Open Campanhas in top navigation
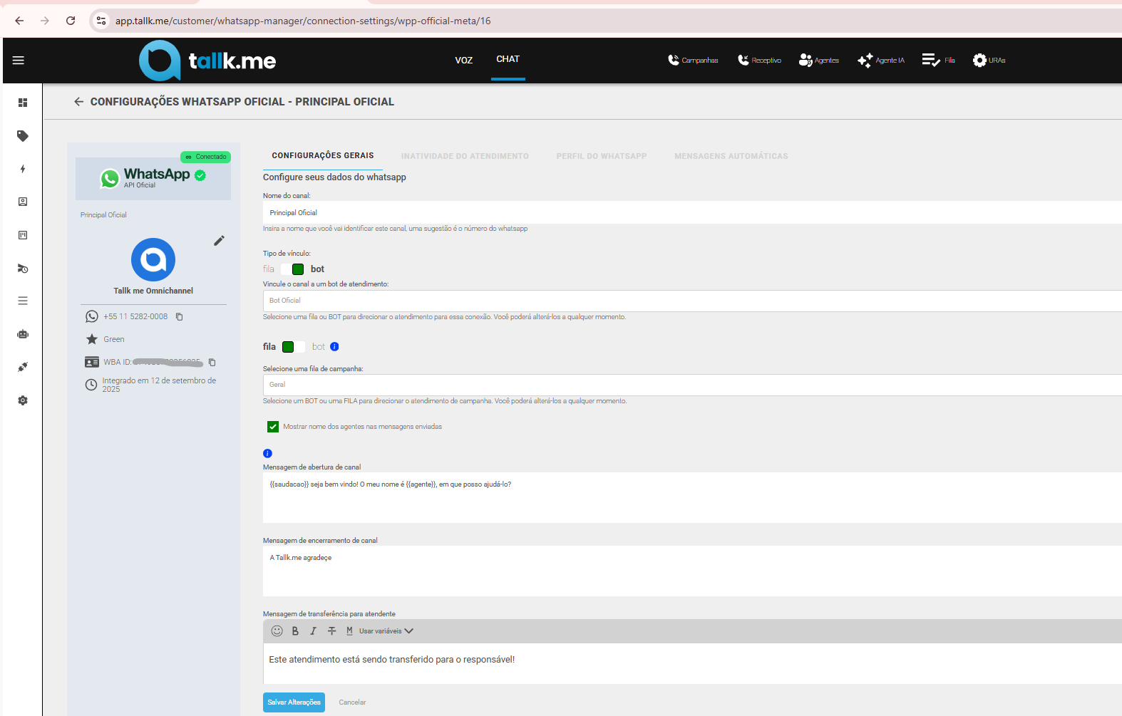 pos(693,61)
